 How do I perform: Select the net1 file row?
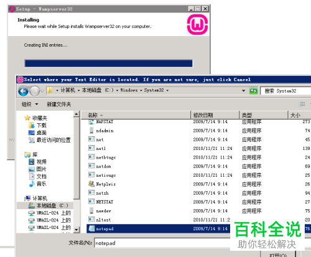click(x=198, y=148)
